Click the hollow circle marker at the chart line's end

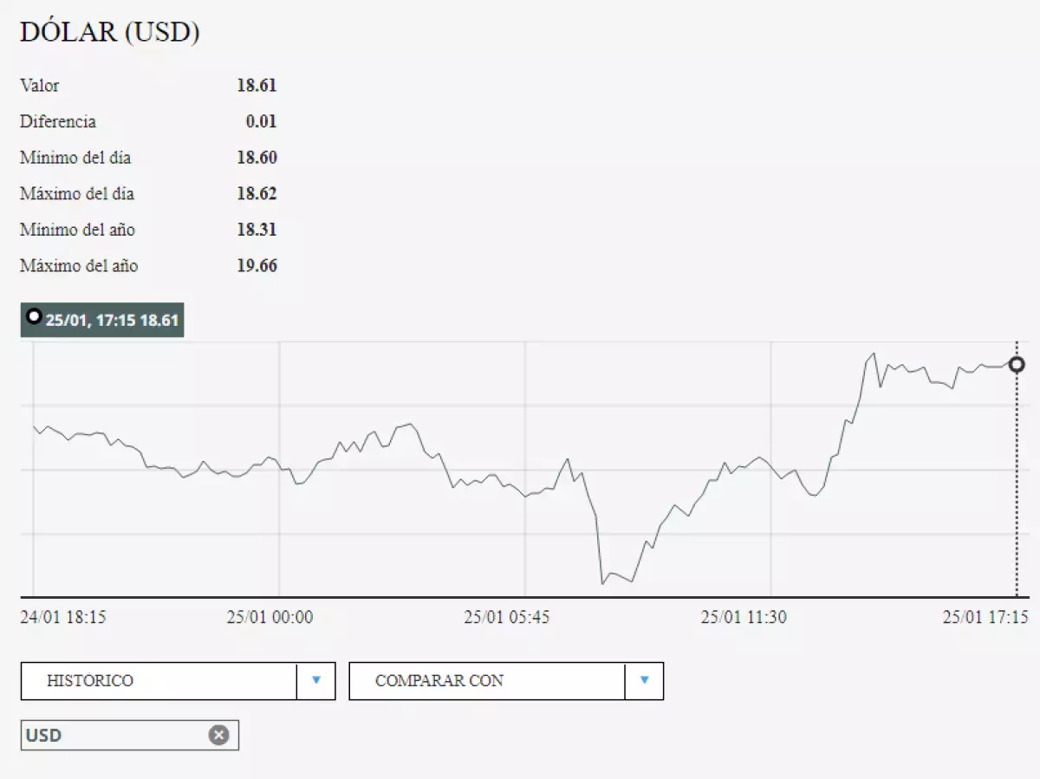[x=1017, y=364]
